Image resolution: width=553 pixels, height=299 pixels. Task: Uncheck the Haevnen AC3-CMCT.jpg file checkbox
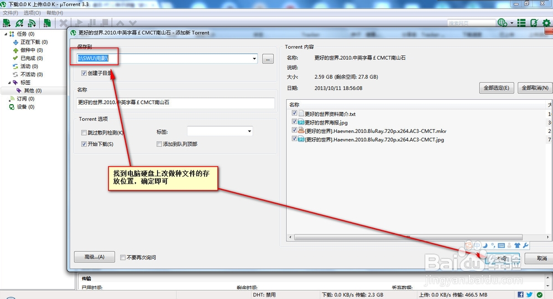295,139
